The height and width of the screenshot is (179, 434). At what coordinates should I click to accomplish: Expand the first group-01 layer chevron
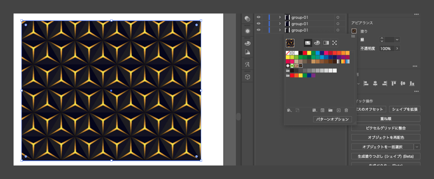[x=280, y=17]
